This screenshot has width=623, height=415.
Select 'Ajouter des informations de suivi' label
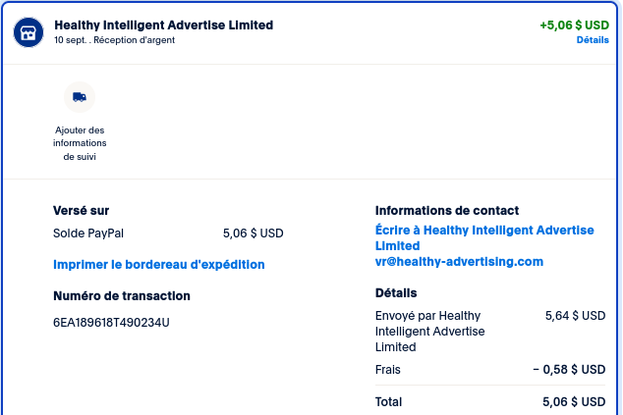(80, 143)
